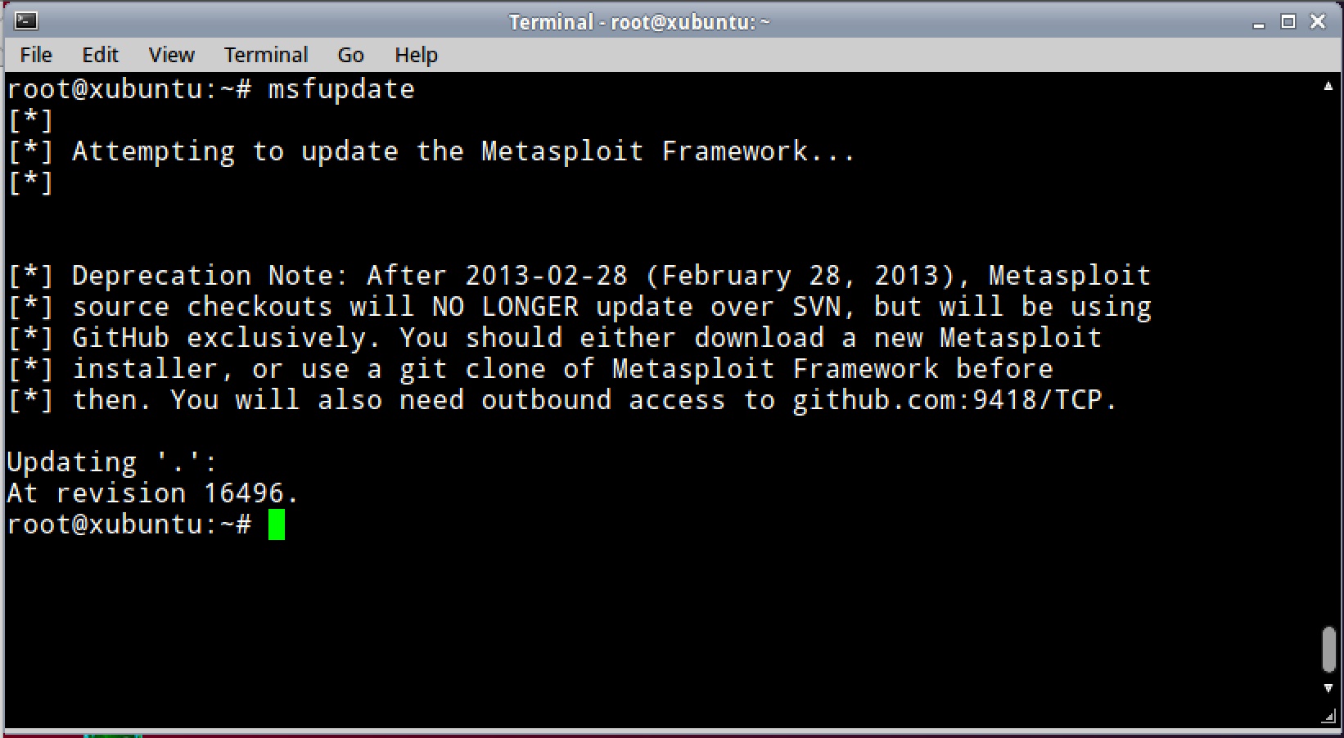This screenshot has height=738, width=1344.
Task: Click the green cursor at the prompt
Action: click(x=277, y=524)
